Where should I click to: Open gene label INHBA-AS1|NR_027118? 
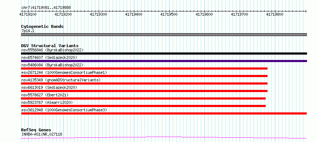[x=42, y=134]
